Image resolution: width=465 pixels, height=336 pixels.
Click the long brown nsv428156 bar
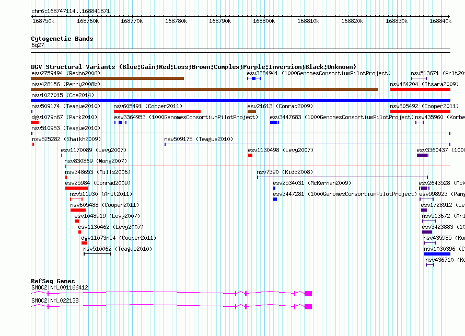coord(204,89)
